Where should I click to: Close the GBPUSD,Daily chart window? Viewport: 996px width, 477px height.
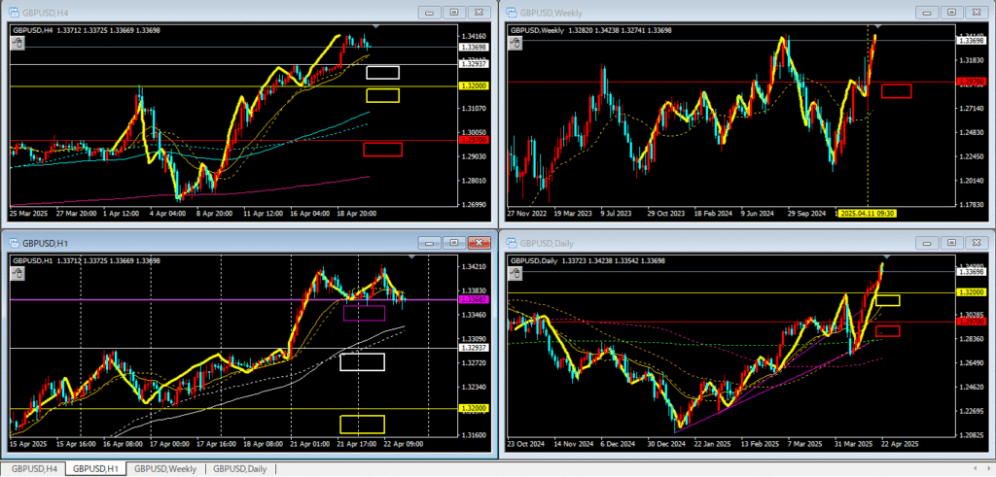pos(977,242)
